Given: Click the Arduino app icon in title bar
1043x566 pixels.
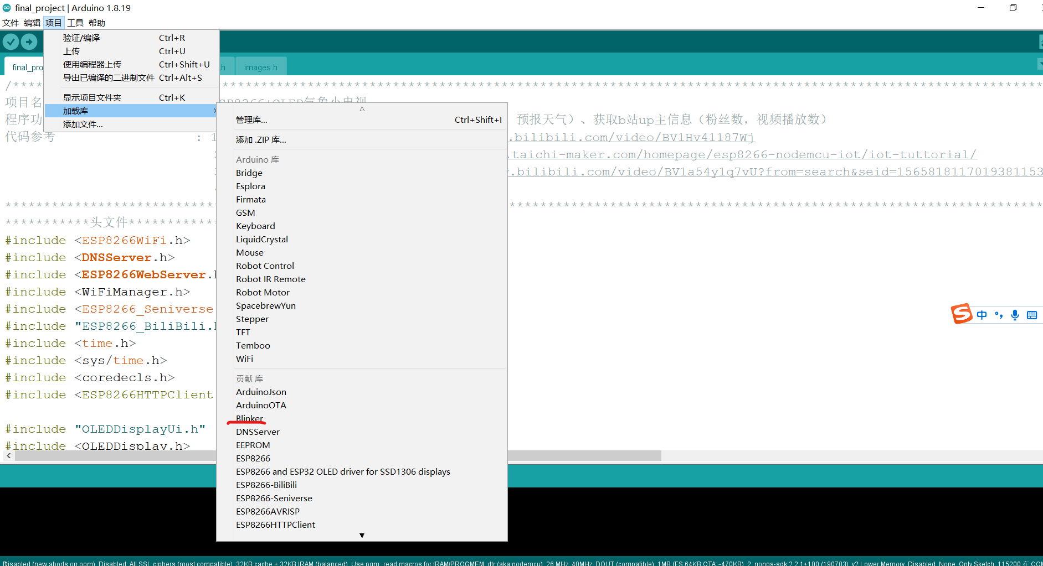Looking at the screenshot, I should [7, 8].
